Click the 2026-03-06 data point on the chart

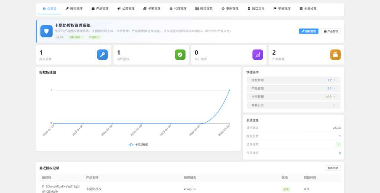coord(229,90)
